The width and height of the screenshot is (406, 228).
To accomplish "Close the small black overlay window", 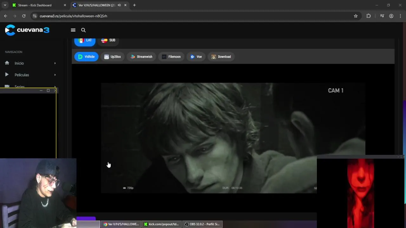I will [x=55, y=91].
